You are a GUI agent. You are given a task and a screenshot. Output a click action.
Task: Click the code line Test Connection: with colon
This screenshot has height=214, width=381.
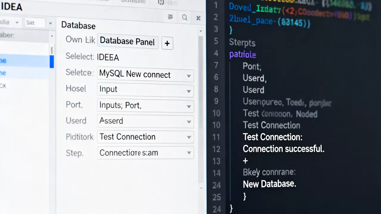click(x=273, y=137)
